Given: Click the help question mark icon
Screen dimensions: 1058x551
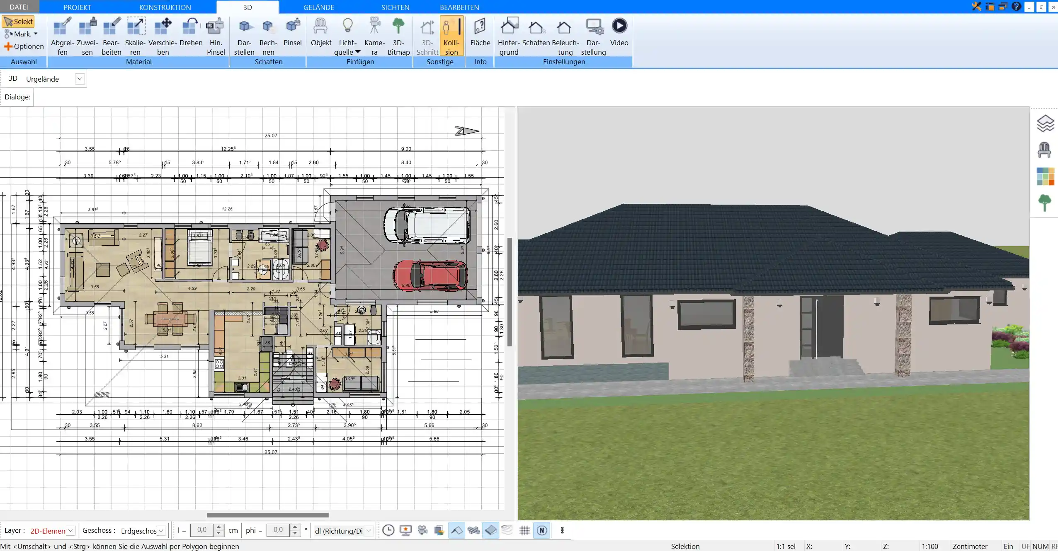Looking at the screenshot, I should (x=1016, y=7).
